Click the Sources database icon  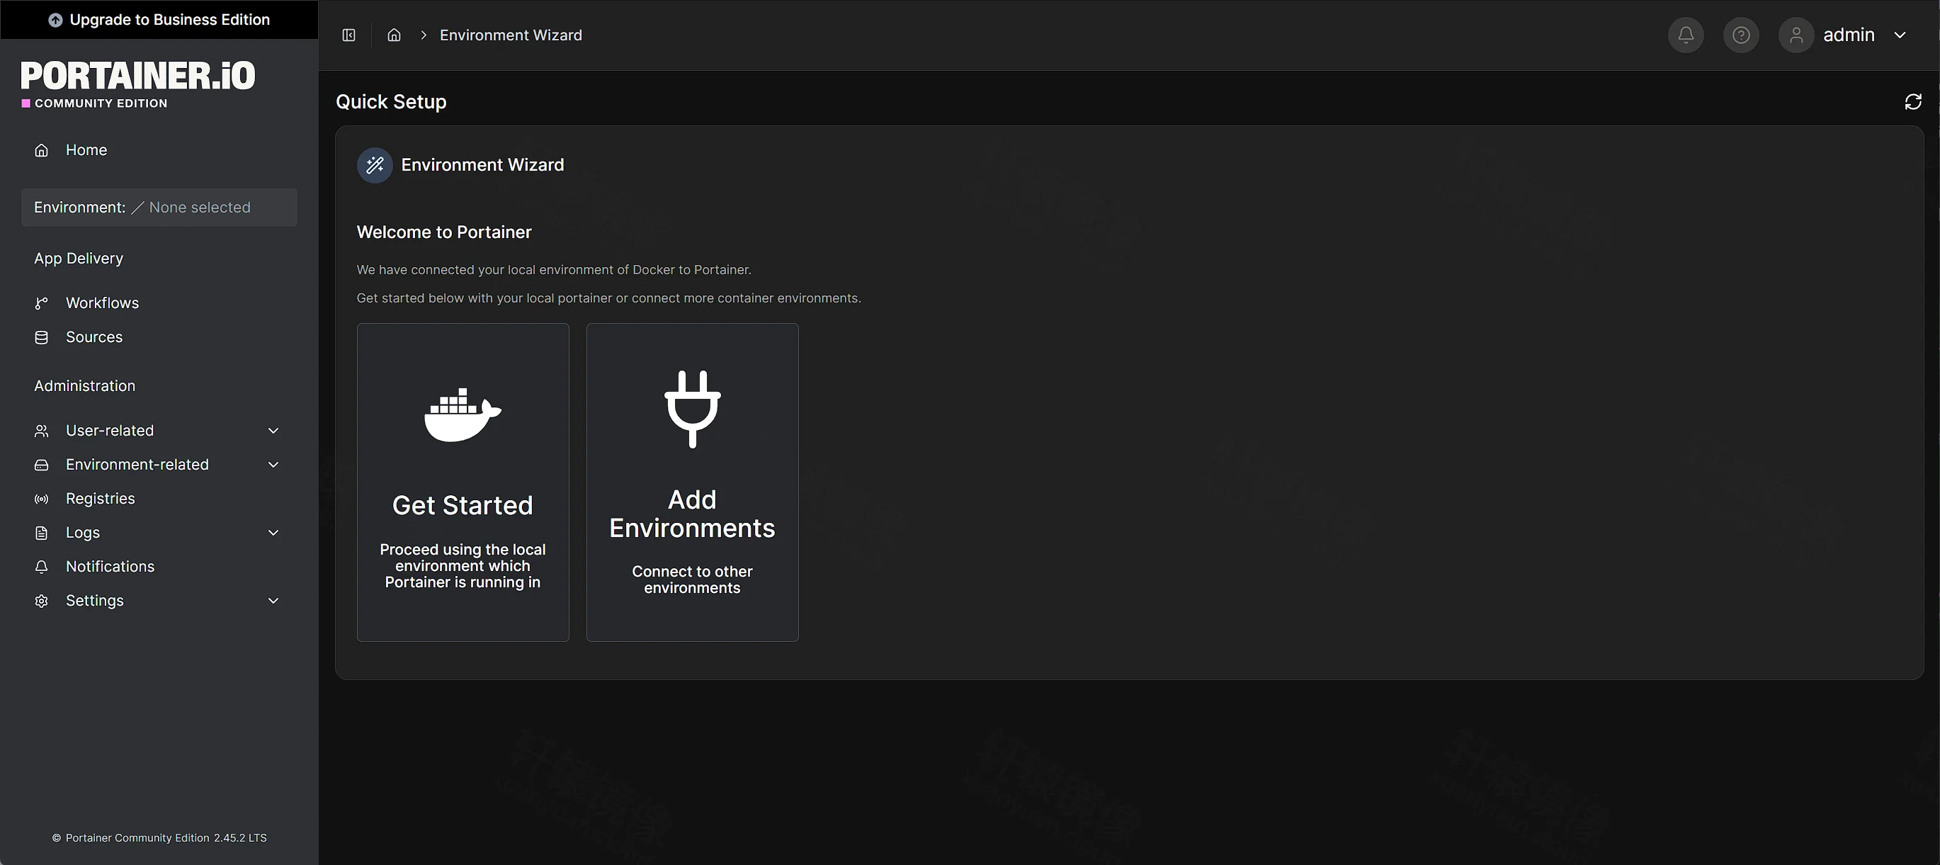(x=41, y=337)
